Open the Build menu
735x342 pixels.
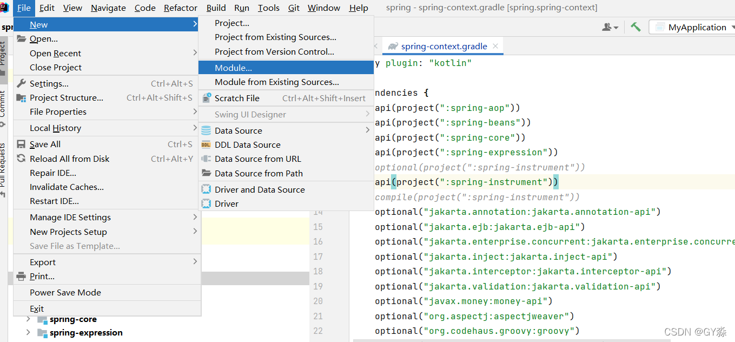coord(216,8)
